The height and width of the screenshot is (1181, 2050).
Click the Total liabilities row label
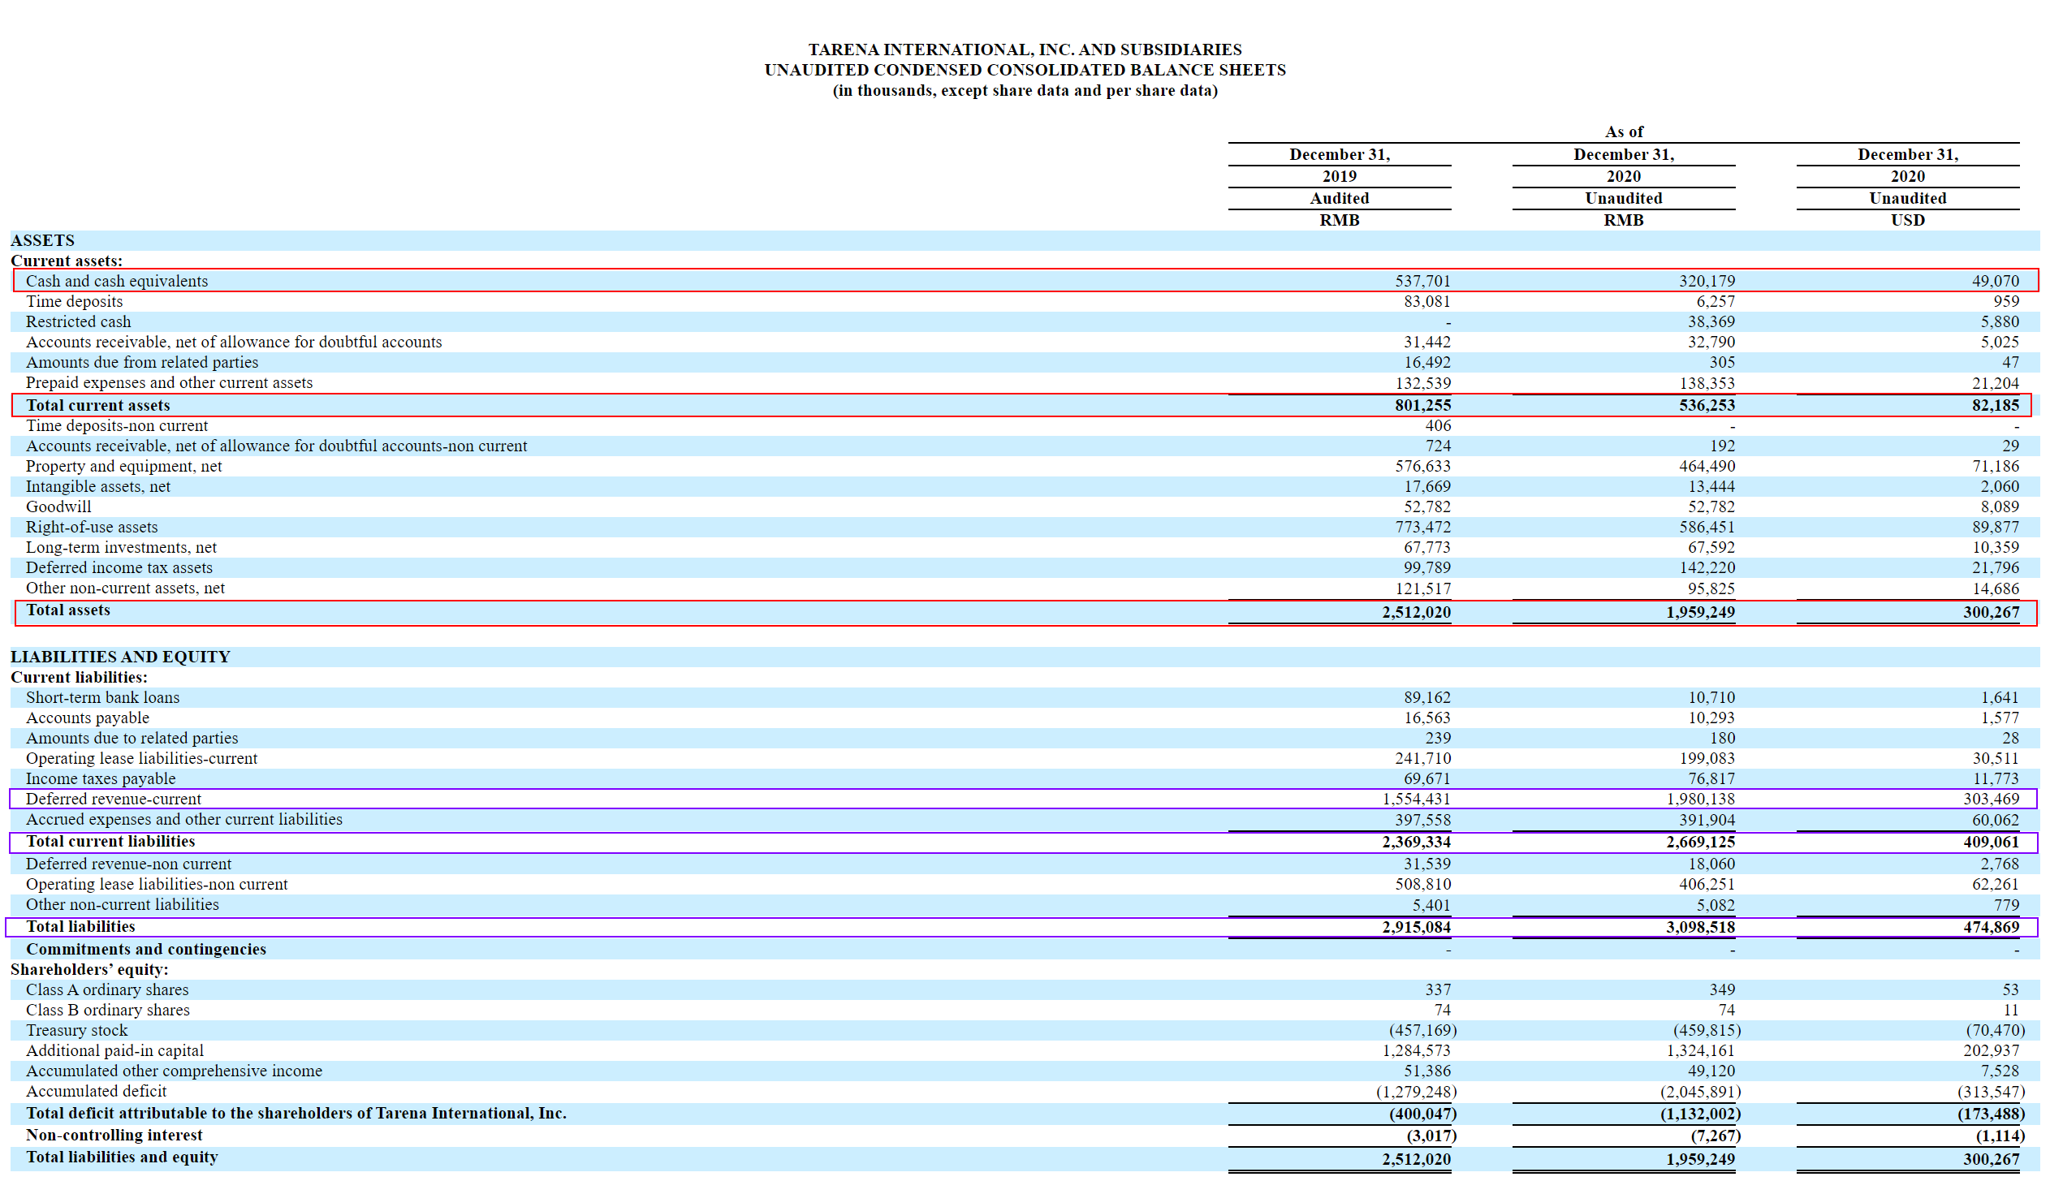tap(80, 926)
